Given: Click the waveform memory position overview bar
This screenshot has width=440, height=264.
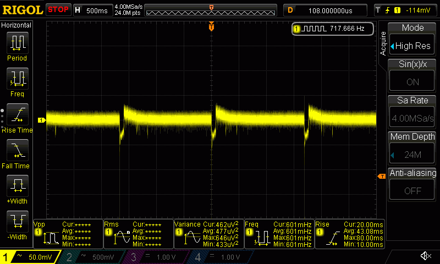Looking at the screenshot, I should point(211,10).
